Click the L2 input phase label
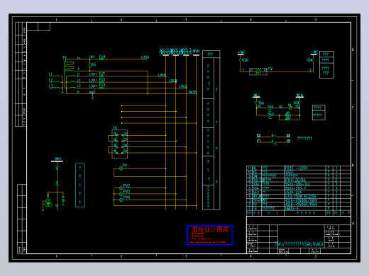369x276 pixels. pyautogui.click(x=50, y=81)
